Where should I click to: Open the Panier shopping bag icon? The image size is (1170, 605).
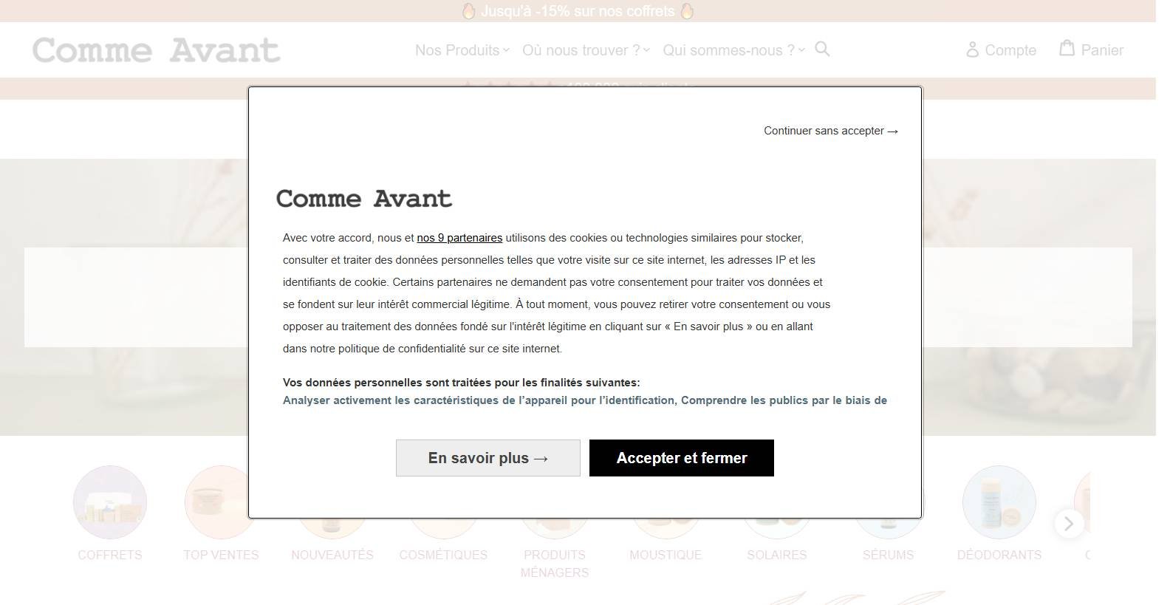pyautogui.click(x=1067, y=48)
